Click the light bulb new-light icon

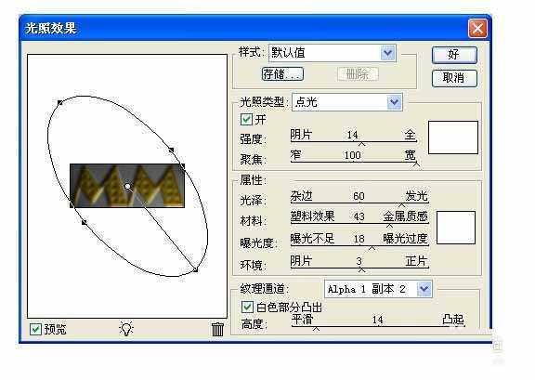[126, 329]
